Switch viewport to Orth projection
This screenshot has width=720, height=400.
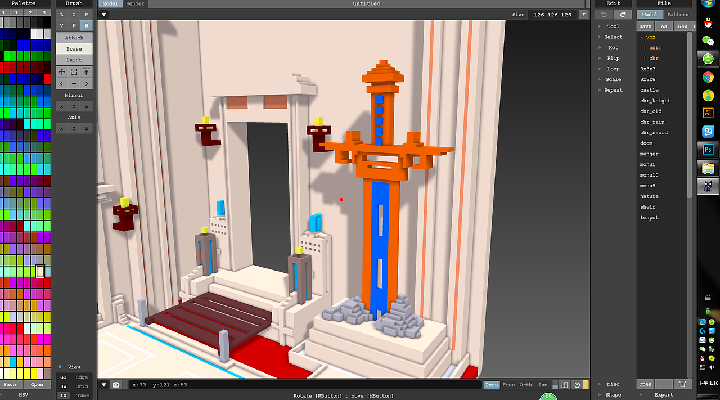pyautogui.click(x=525, y=385)
